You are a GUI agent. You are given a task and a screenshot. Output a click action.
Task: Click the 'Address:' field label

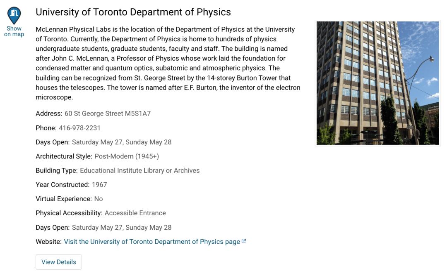49,113
